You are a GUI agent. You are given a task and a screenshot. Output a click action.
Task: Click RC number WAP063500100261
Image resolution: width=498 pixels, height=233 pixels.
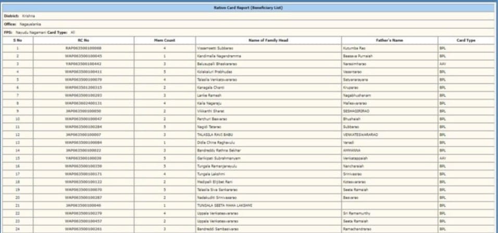pos(83,229)
